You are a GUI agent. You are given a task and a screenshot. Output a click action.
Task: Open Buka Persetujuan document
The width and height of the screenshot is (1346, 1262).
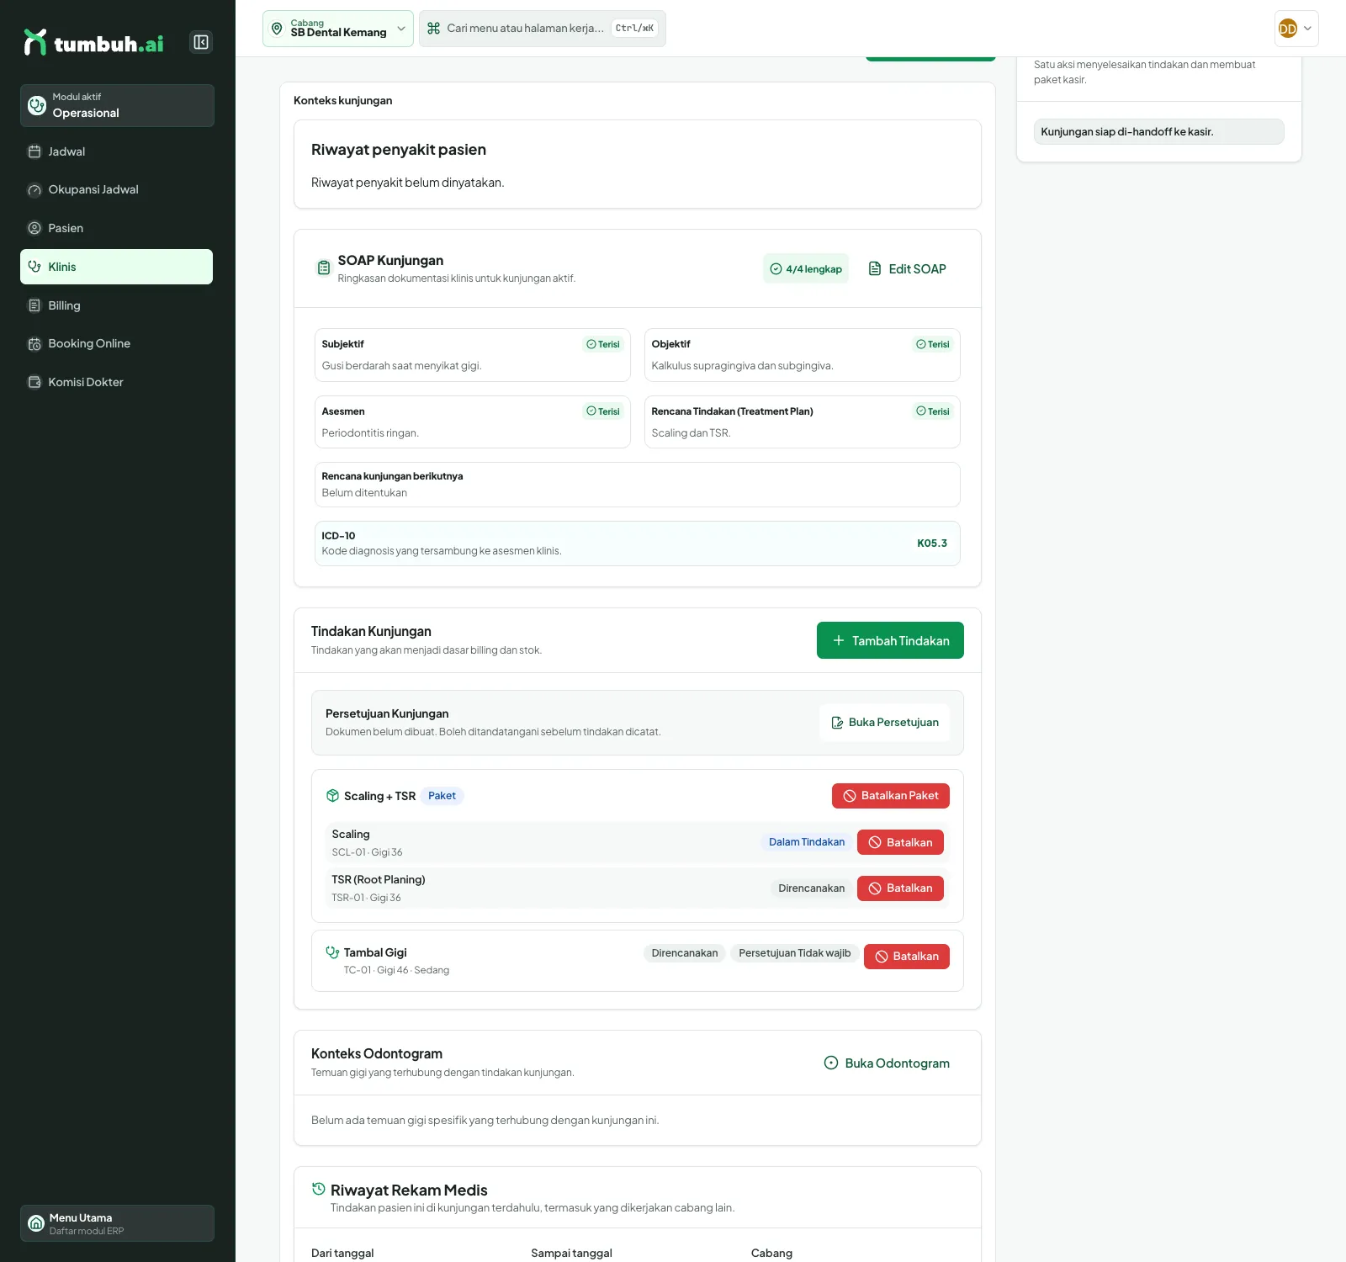[885, 723]
